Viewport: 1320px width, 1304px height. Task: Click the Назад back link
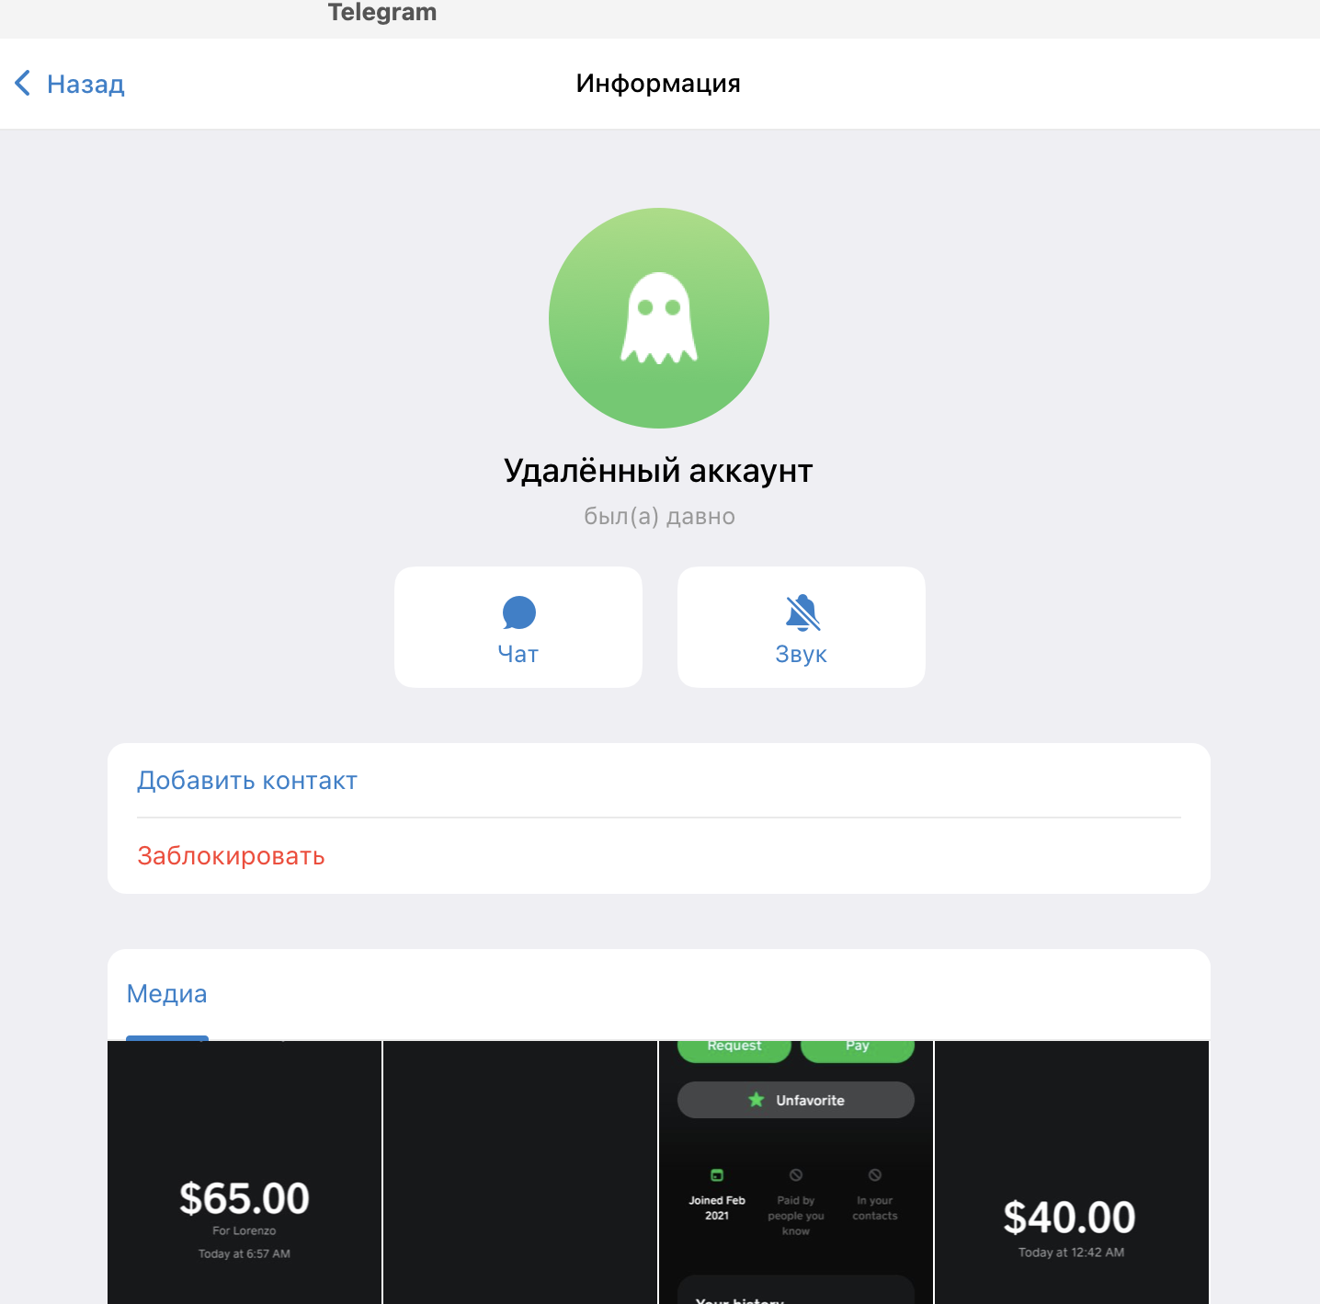tap(85, 84)
